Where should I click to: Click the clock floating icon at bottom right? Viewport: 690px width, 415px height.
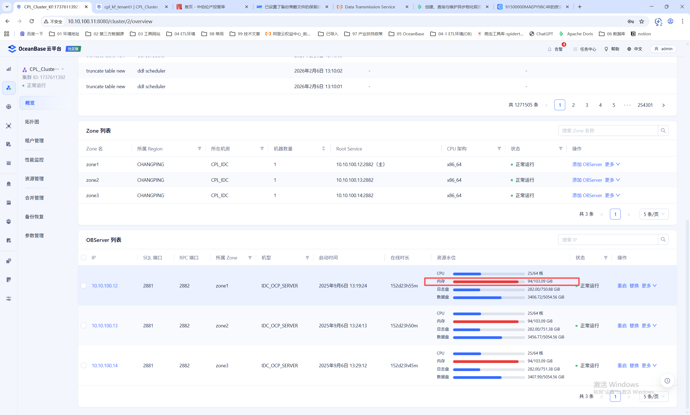click(x=667, y=381)
